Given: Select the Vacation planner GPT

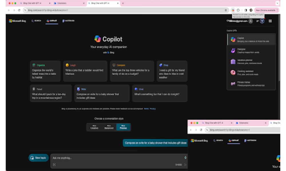Looking at the screenshot, I should coord(251,62).
